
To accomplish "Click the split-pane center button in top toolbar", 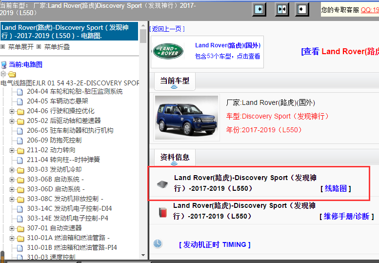I will 282,9.
